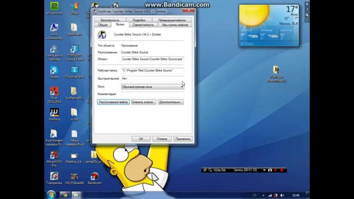The width and height of the screenshot is (354, 199).
Task: Click the Рабочая папка field
Action: [x=153, y=70]
